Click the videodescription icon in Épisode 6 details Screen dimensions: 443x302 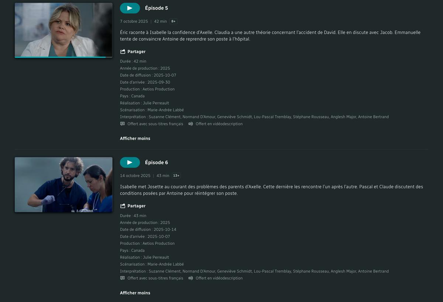point(190,278)
